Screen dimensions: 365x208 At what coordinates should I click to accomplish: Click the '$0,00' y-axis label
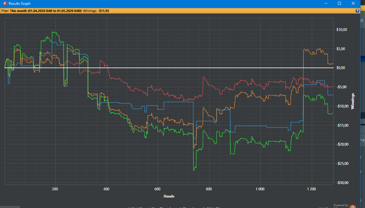click(341, 68)
